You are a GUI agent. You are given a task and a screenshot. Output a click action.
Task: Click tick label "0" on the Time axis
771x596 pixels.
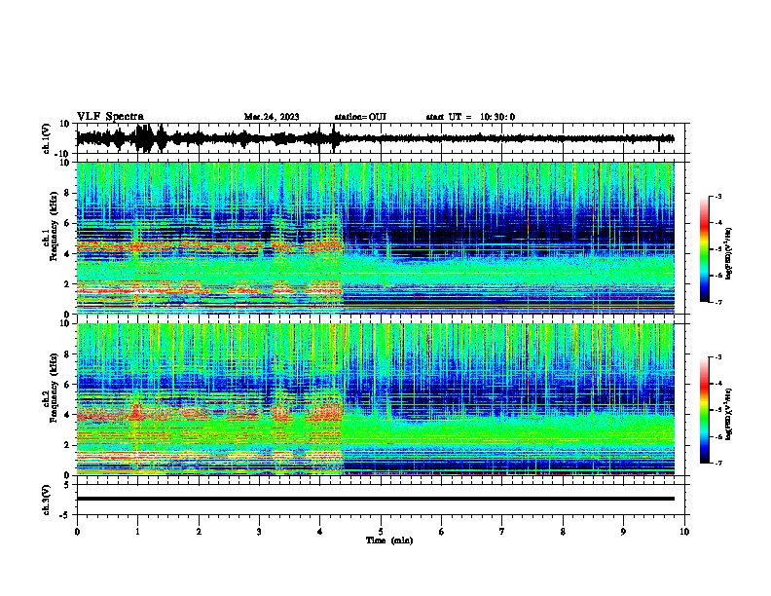tap(77, 532)
